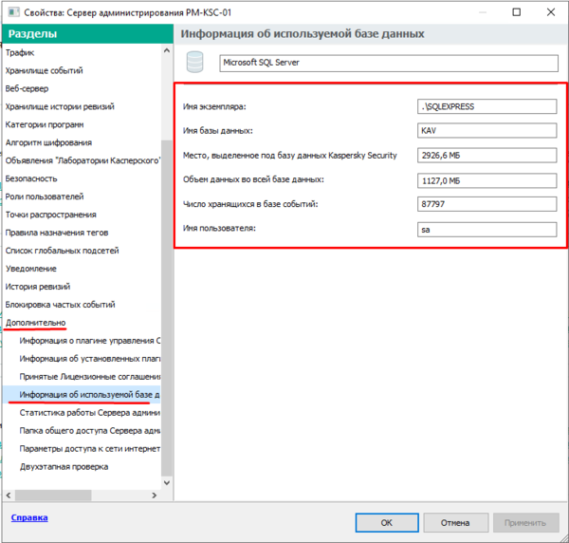Open Принятые Лицензионные соглашения
The height and width of the screenshot is (543, 569).
click(x=90, y=377)
